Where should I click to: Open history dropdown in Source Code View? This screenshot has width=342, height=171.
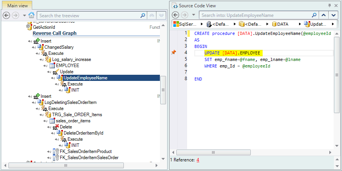[193, 15]
